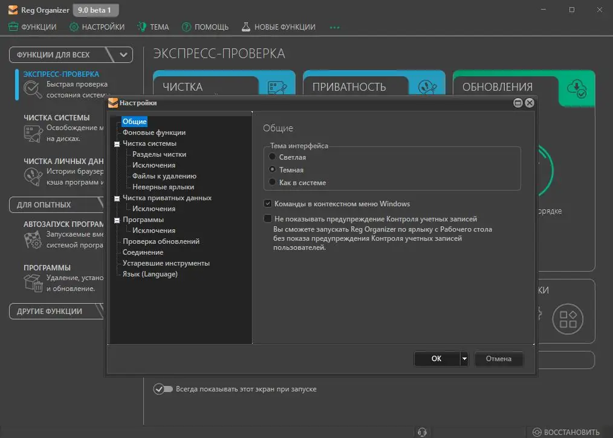Screen dimensions: 613x438
Task: Select Разделы чистки in the settings tree
Action: (x=159, y=154)
